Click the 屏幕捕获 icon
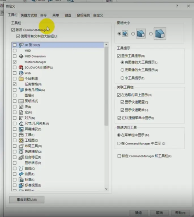Image resolution: width=194 pixels, height=217 pixels. (x=21, y=129)
